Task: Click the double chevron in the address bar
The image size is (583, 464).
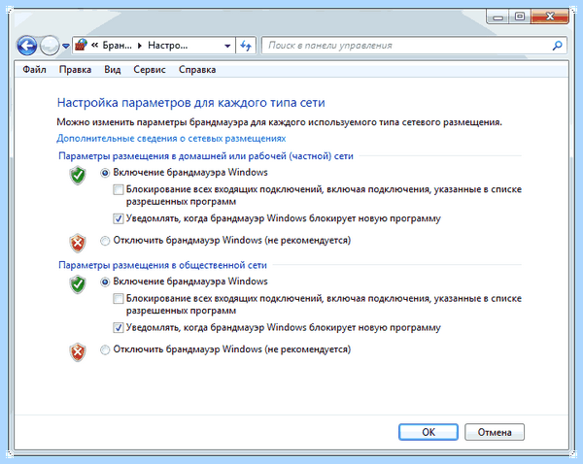Action: tap(94, 46)
